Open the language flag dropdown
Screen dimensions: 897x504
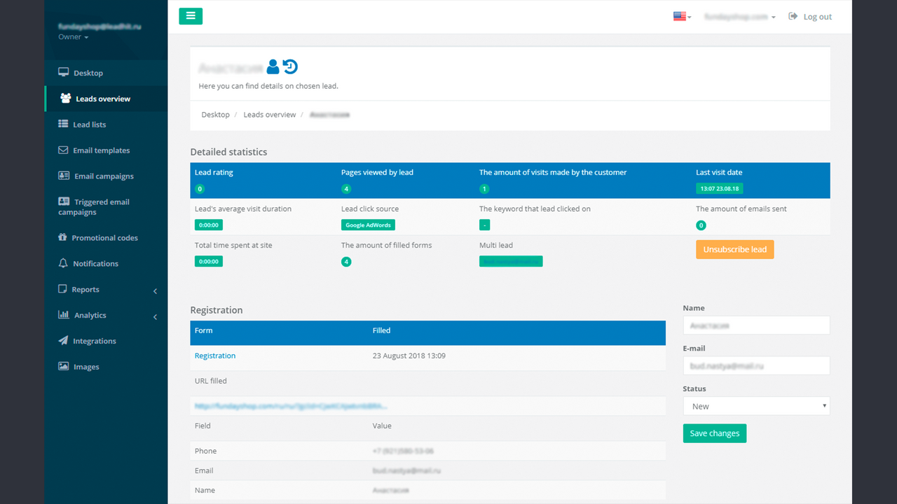pos(678,15)
